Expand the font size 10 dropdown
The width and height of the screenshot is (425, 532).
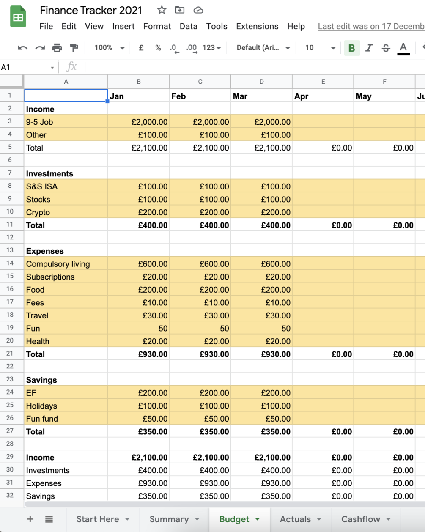pos(320,48)
